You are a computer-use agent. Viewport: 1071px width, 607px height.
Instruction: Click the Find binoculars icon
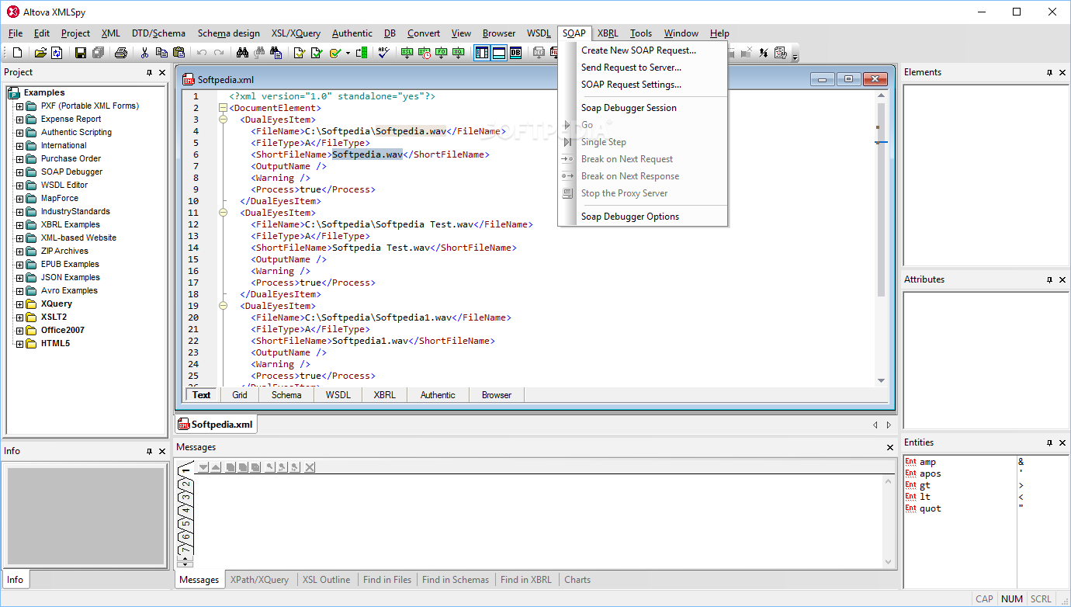[242, 53]
